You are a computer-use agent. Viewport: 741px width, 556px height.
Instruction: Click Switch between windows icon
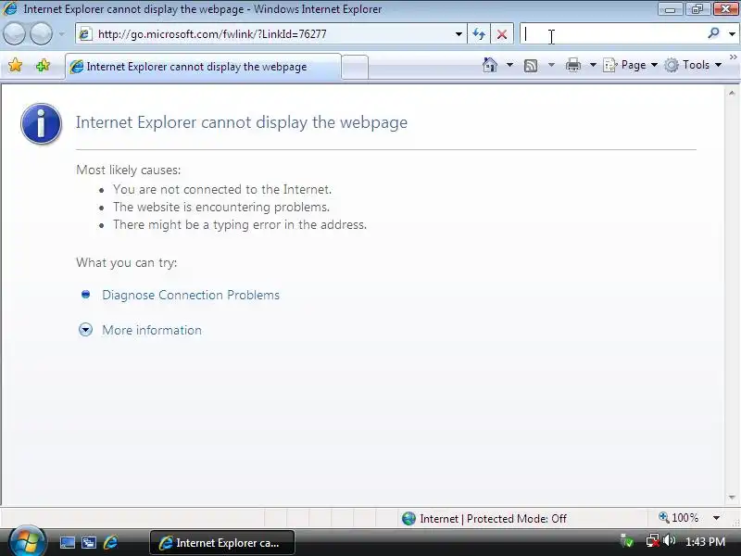pyautogui.click(x=89, y=542)
